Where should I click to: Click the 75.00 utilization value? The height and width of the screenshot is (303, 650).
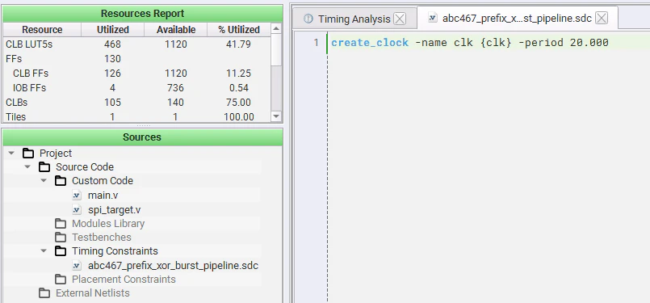click(x=239, y=103)
